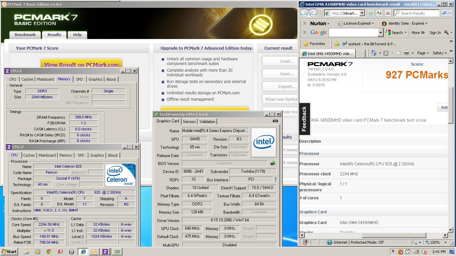Click the IE vertical scrollbar down arrow
Screen dimensions: 456x256
click(x=450, y=230)
